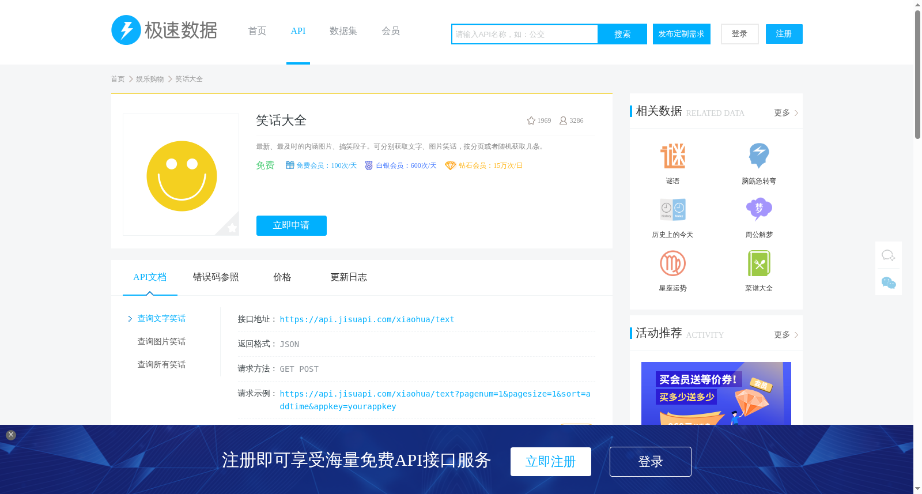The image size is (922, 494).
Task: Open the 历史上的今天 calendar icon
Action: point(672,209)
